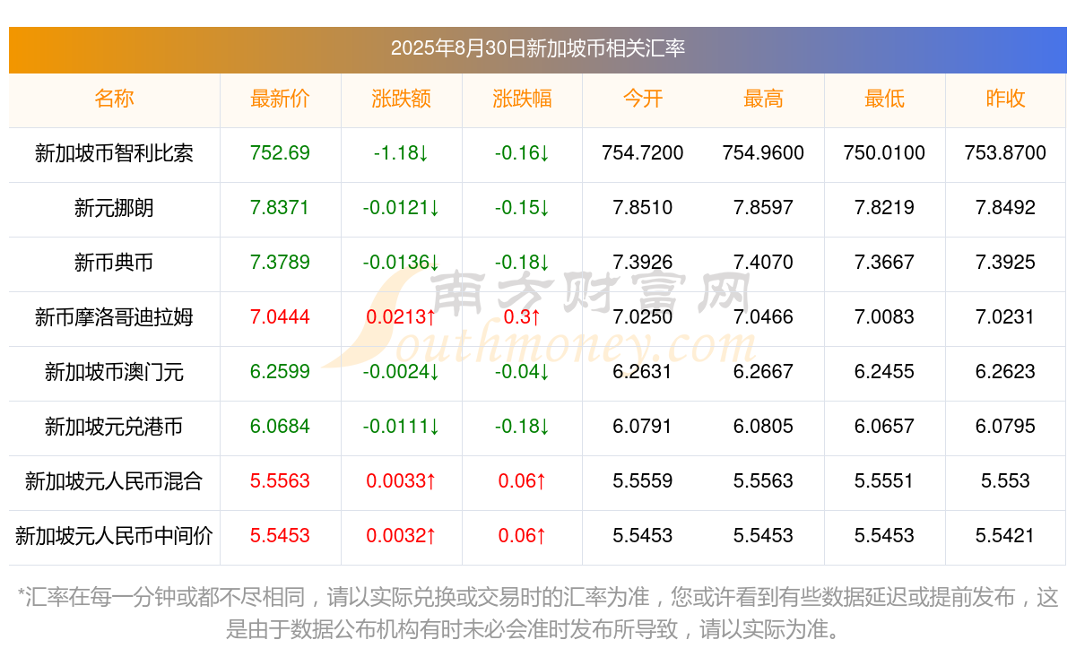The image size is (1076, 657).
Task: Click latest price 7.8371
Action: pyautogui.click(x=280, y=208)
